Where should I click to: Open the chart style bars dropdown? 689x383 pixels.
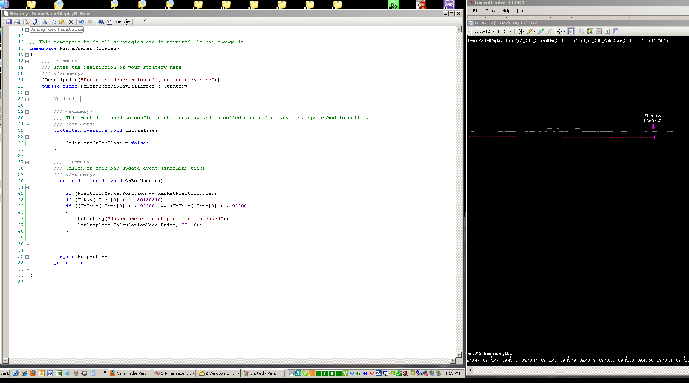click(520, 31)
